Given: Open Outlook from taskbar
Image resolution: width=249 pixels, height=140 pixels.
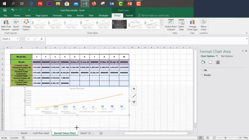Looking at the screenshot, I should tap(112, 3).
